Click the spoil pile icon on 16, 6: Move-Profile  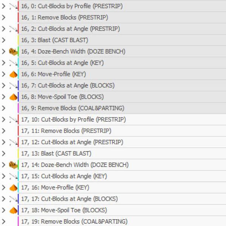coord(13,74)
